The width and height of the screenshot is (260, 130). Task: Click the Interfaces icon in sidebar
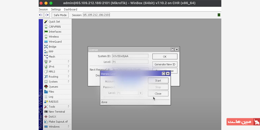(x=46, y=32)
